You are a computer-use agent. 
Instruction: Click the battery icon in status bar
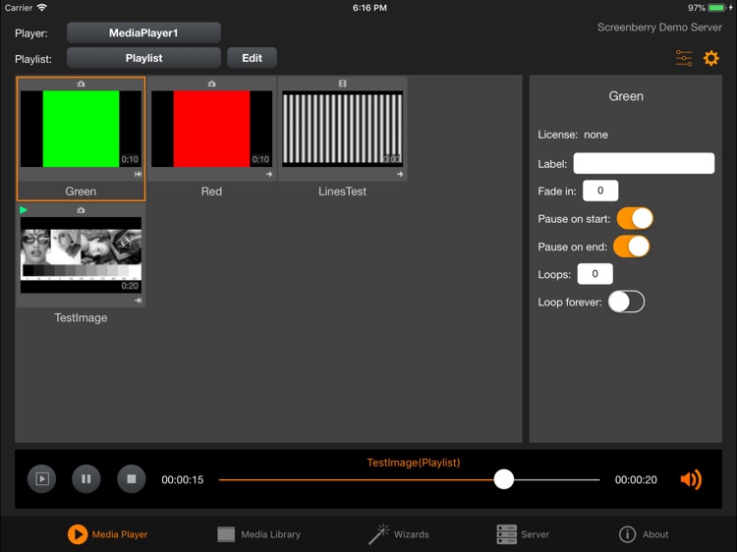(x=717, y=8)
